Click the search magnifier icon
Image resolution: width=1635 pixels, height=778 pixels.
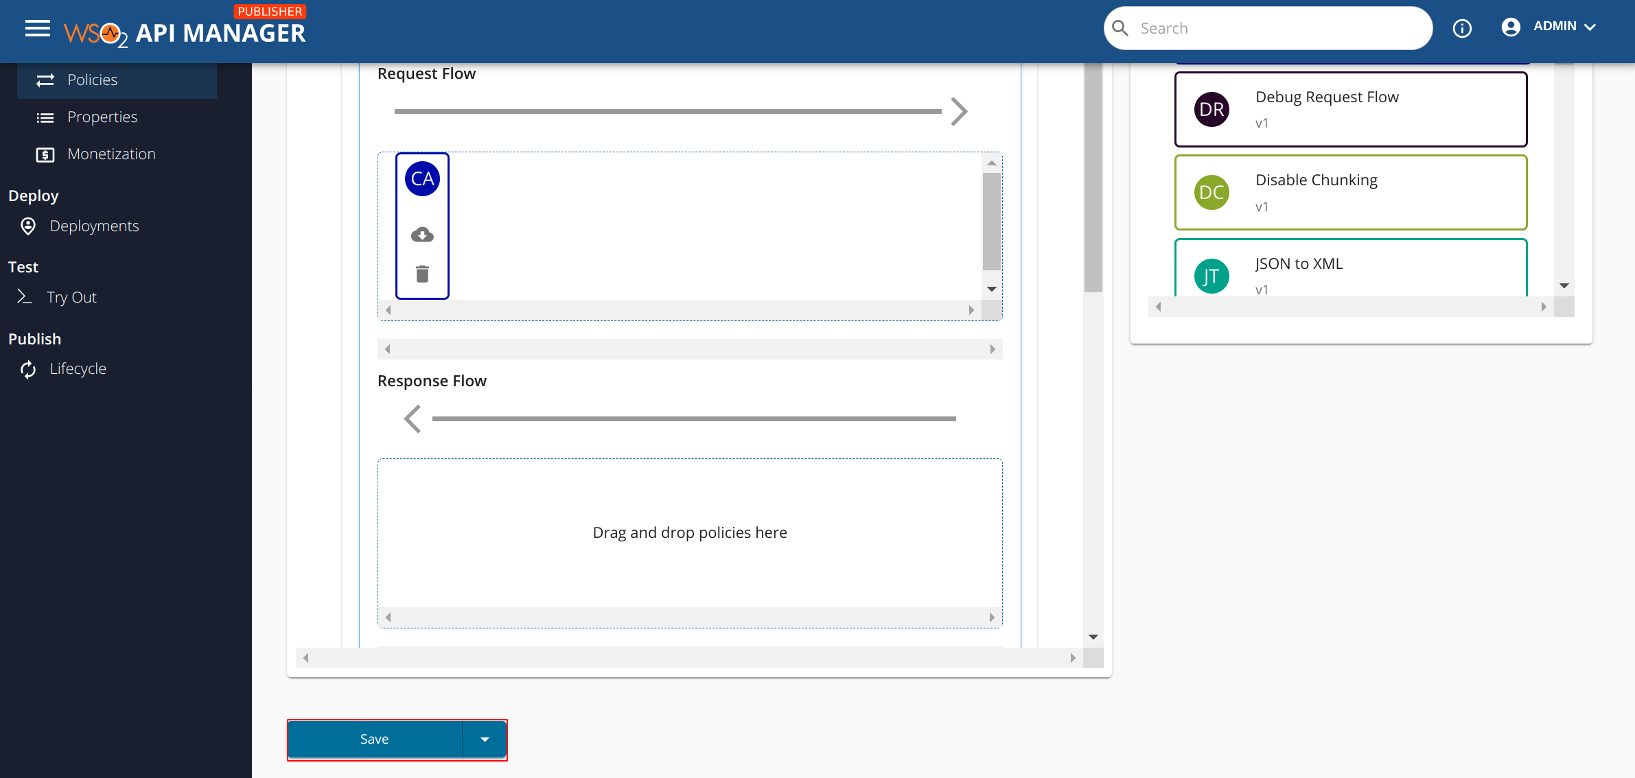pyautogui.click(x=1121, y=27)
